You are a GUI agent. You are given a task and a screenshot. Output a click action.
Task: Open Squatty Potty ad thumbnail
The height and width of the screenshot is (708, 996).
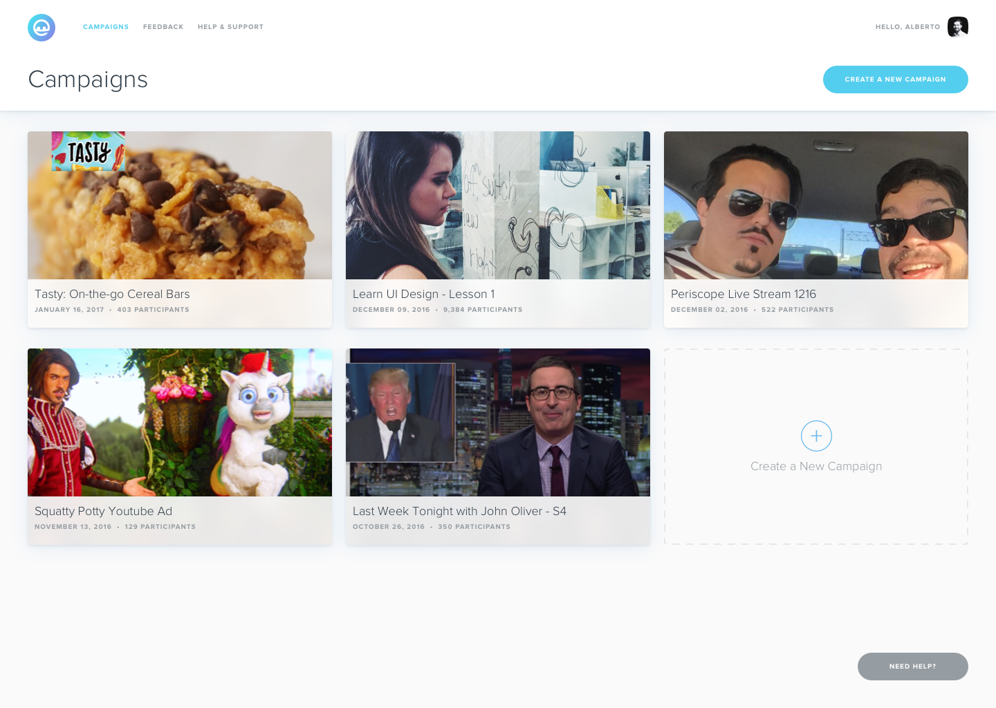pos(180,422)
